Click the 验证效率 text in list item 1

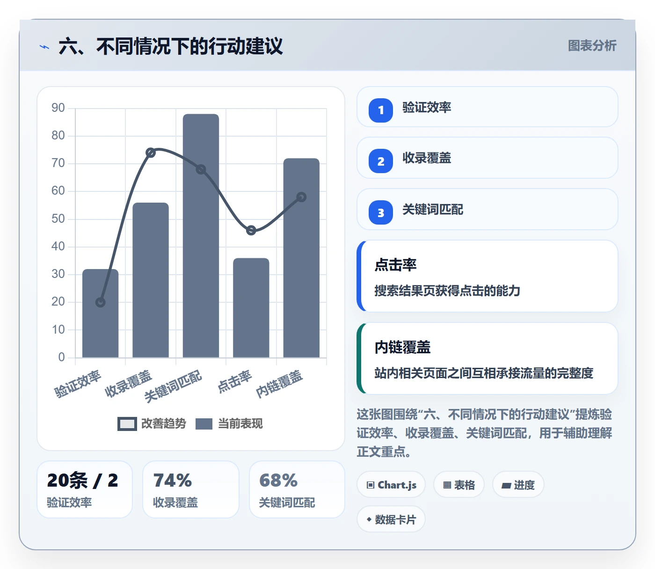427,108
